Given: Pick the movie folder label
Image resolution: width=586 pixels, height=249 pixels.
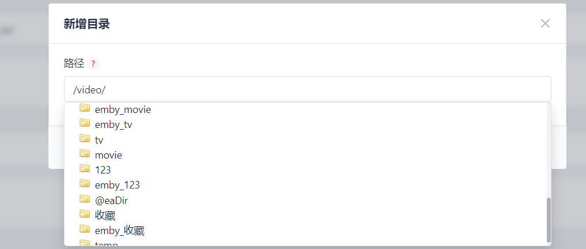Looking at the screenshot, I should pyautogui.click(x=108, y=155).
